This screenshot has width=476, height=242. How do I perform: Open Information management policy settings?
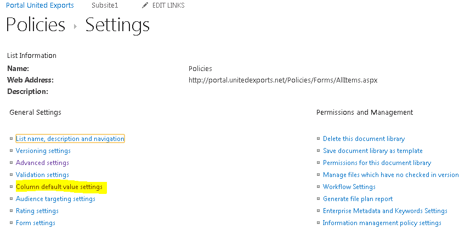(382, 223)
